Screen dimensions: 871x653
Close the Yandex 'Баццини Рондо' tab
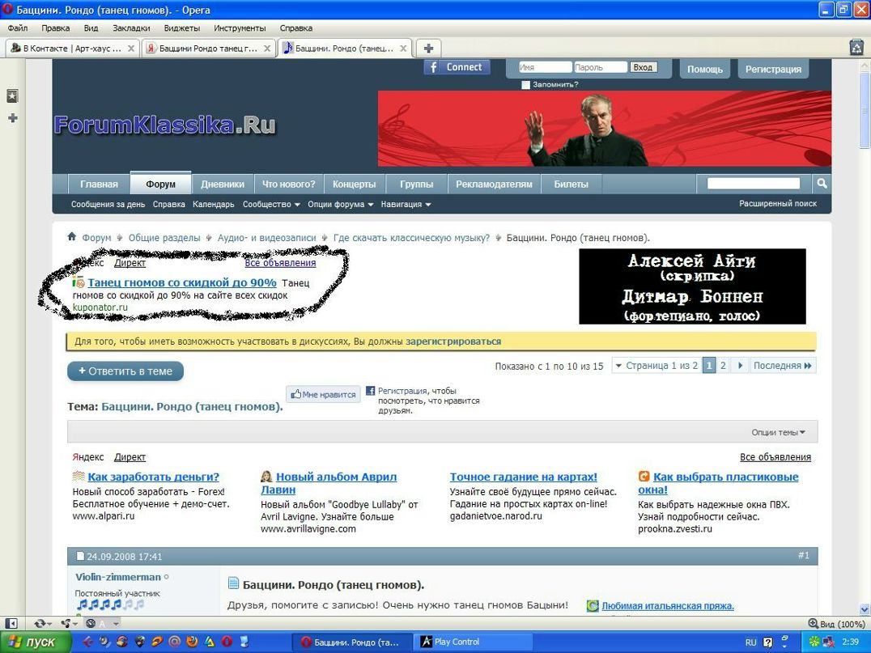[x=267, y=49]
